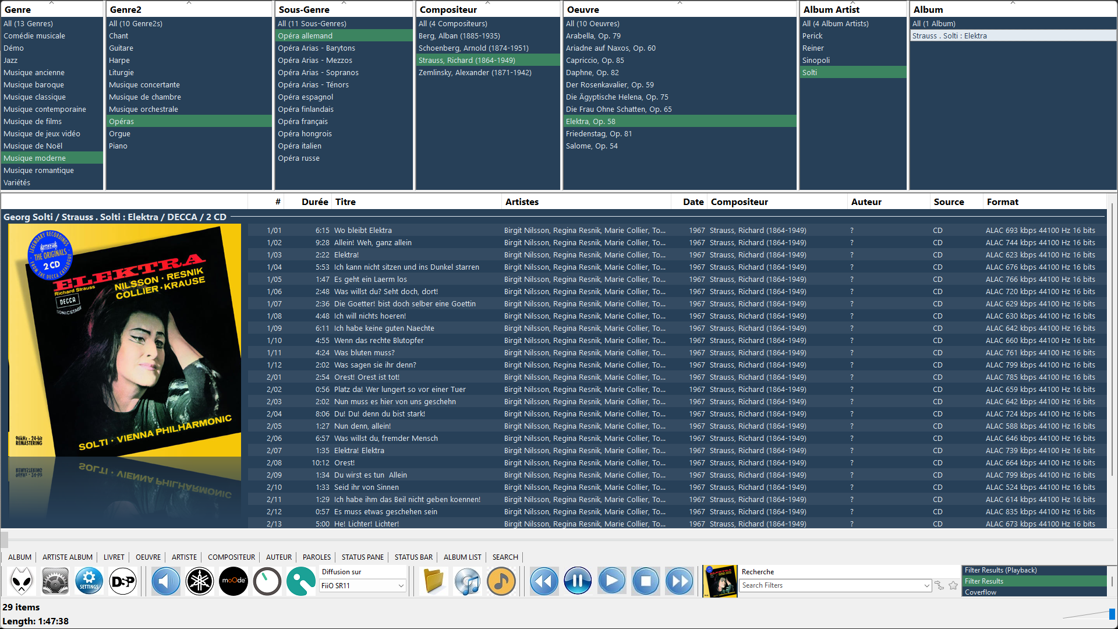Sort by the Oeuvre column header
This screenshot has height=629, width=1118.
[x=680, y=9]
